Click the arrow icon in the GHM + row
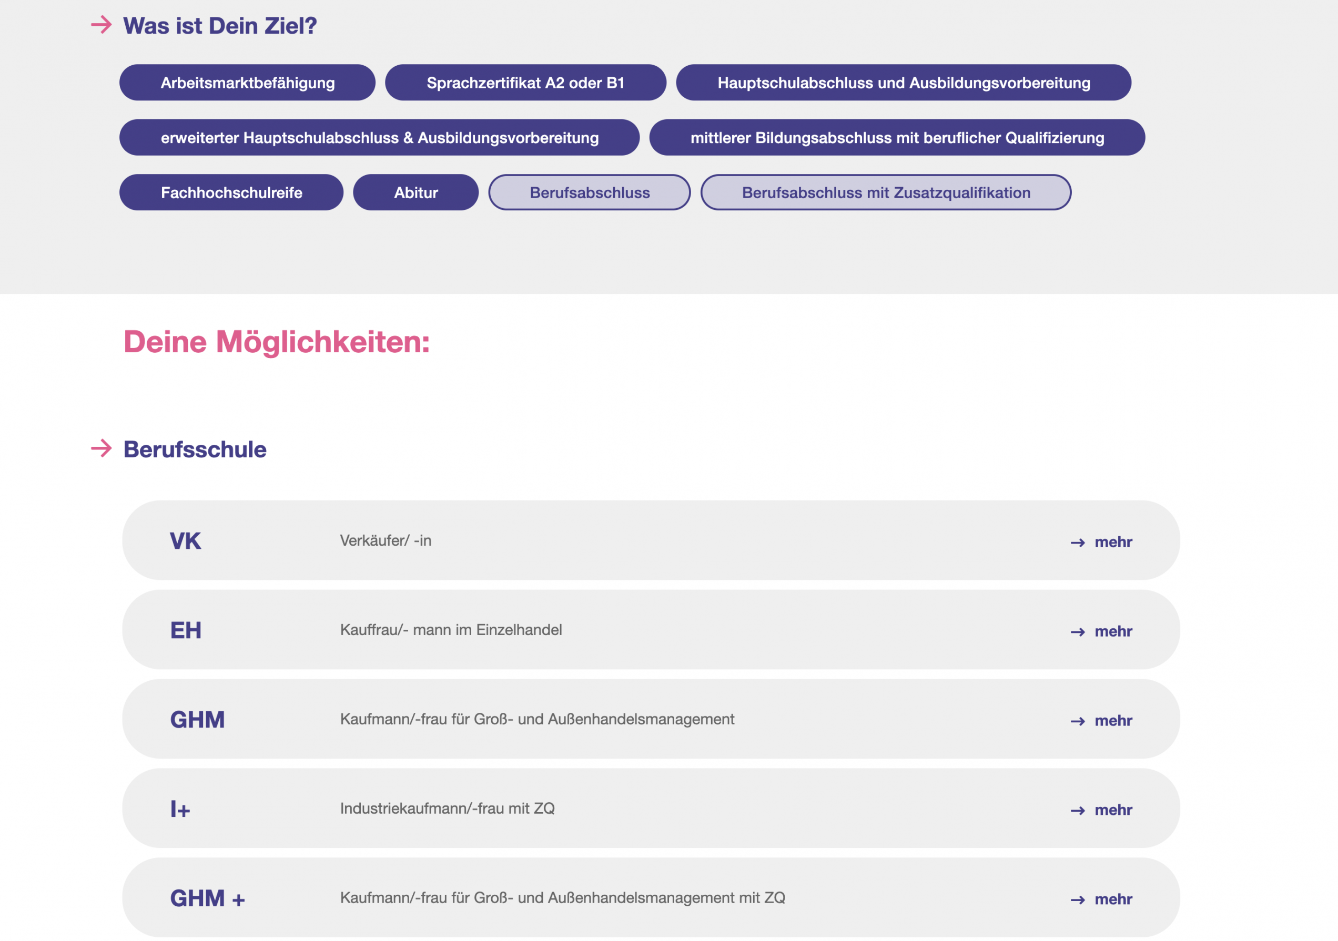The width and height of the screenshot is (1338, 941). point(1078,899)
